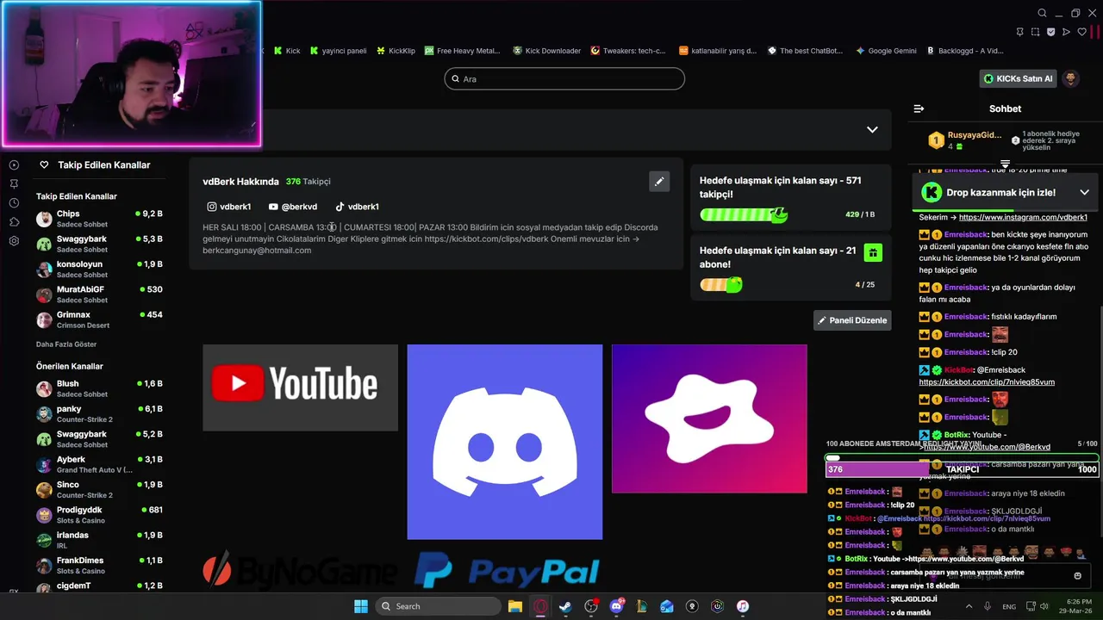Open the YouTube panel image

click(x=300, y=387)
